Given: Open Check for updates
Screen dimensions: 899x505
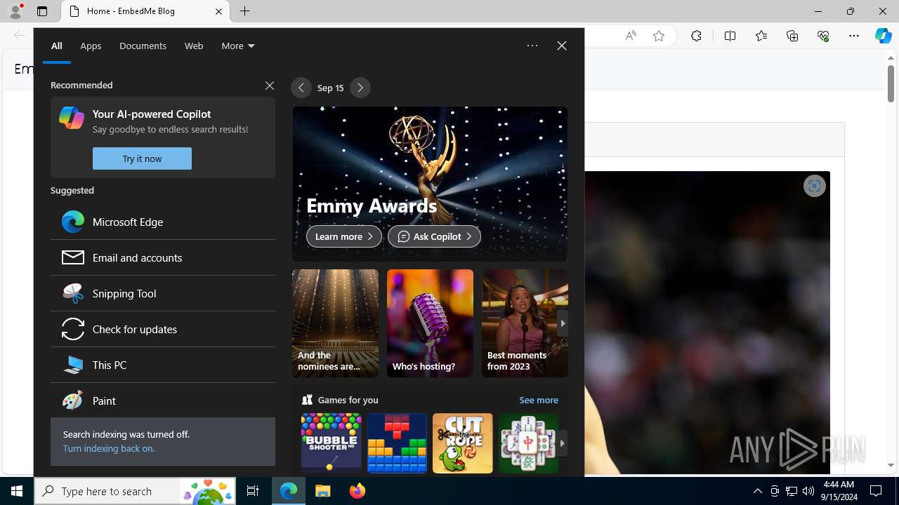Looking at the screenshot, I should 163,329.
